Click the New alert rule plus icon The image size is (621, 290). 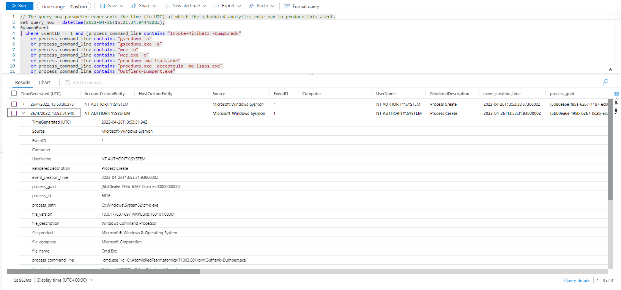[167, 6]
